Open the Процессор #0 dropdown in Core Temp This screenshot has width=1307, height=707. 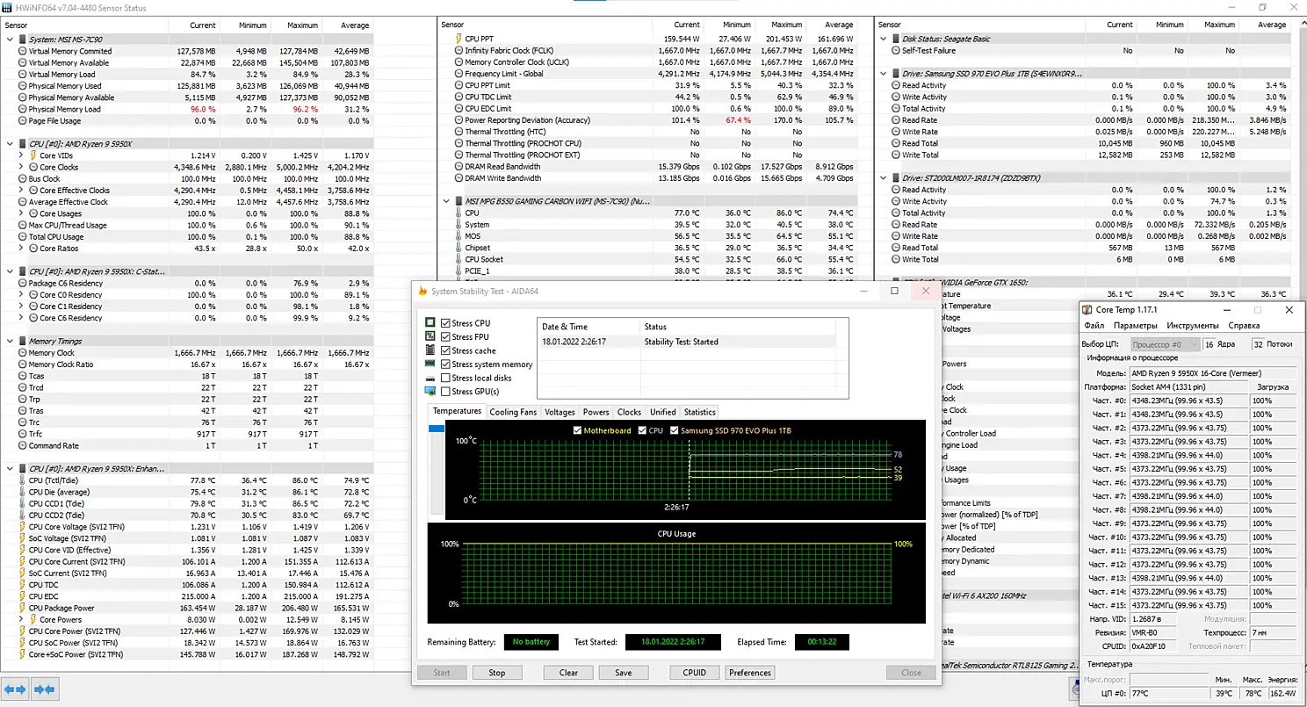[x=1163, y=344]
